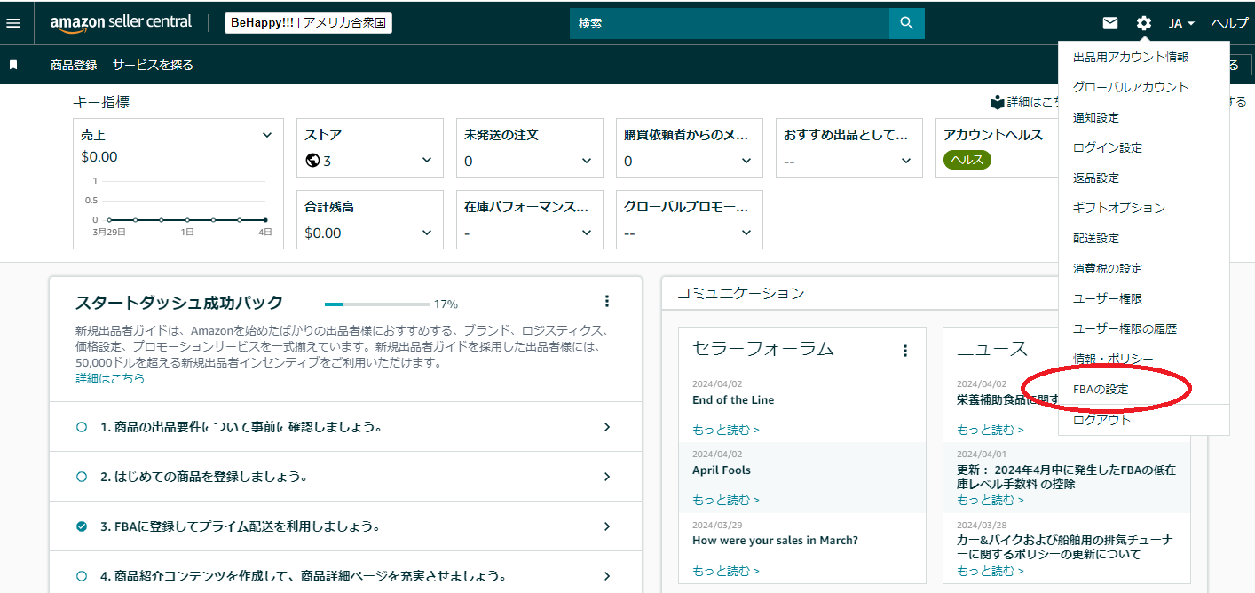
Task: Open 配送設定 in the settings menu
Action: click(x=1096, y=238)
